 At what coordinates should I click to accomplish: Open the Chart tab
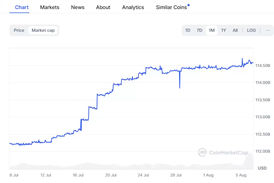coord(22,7)
